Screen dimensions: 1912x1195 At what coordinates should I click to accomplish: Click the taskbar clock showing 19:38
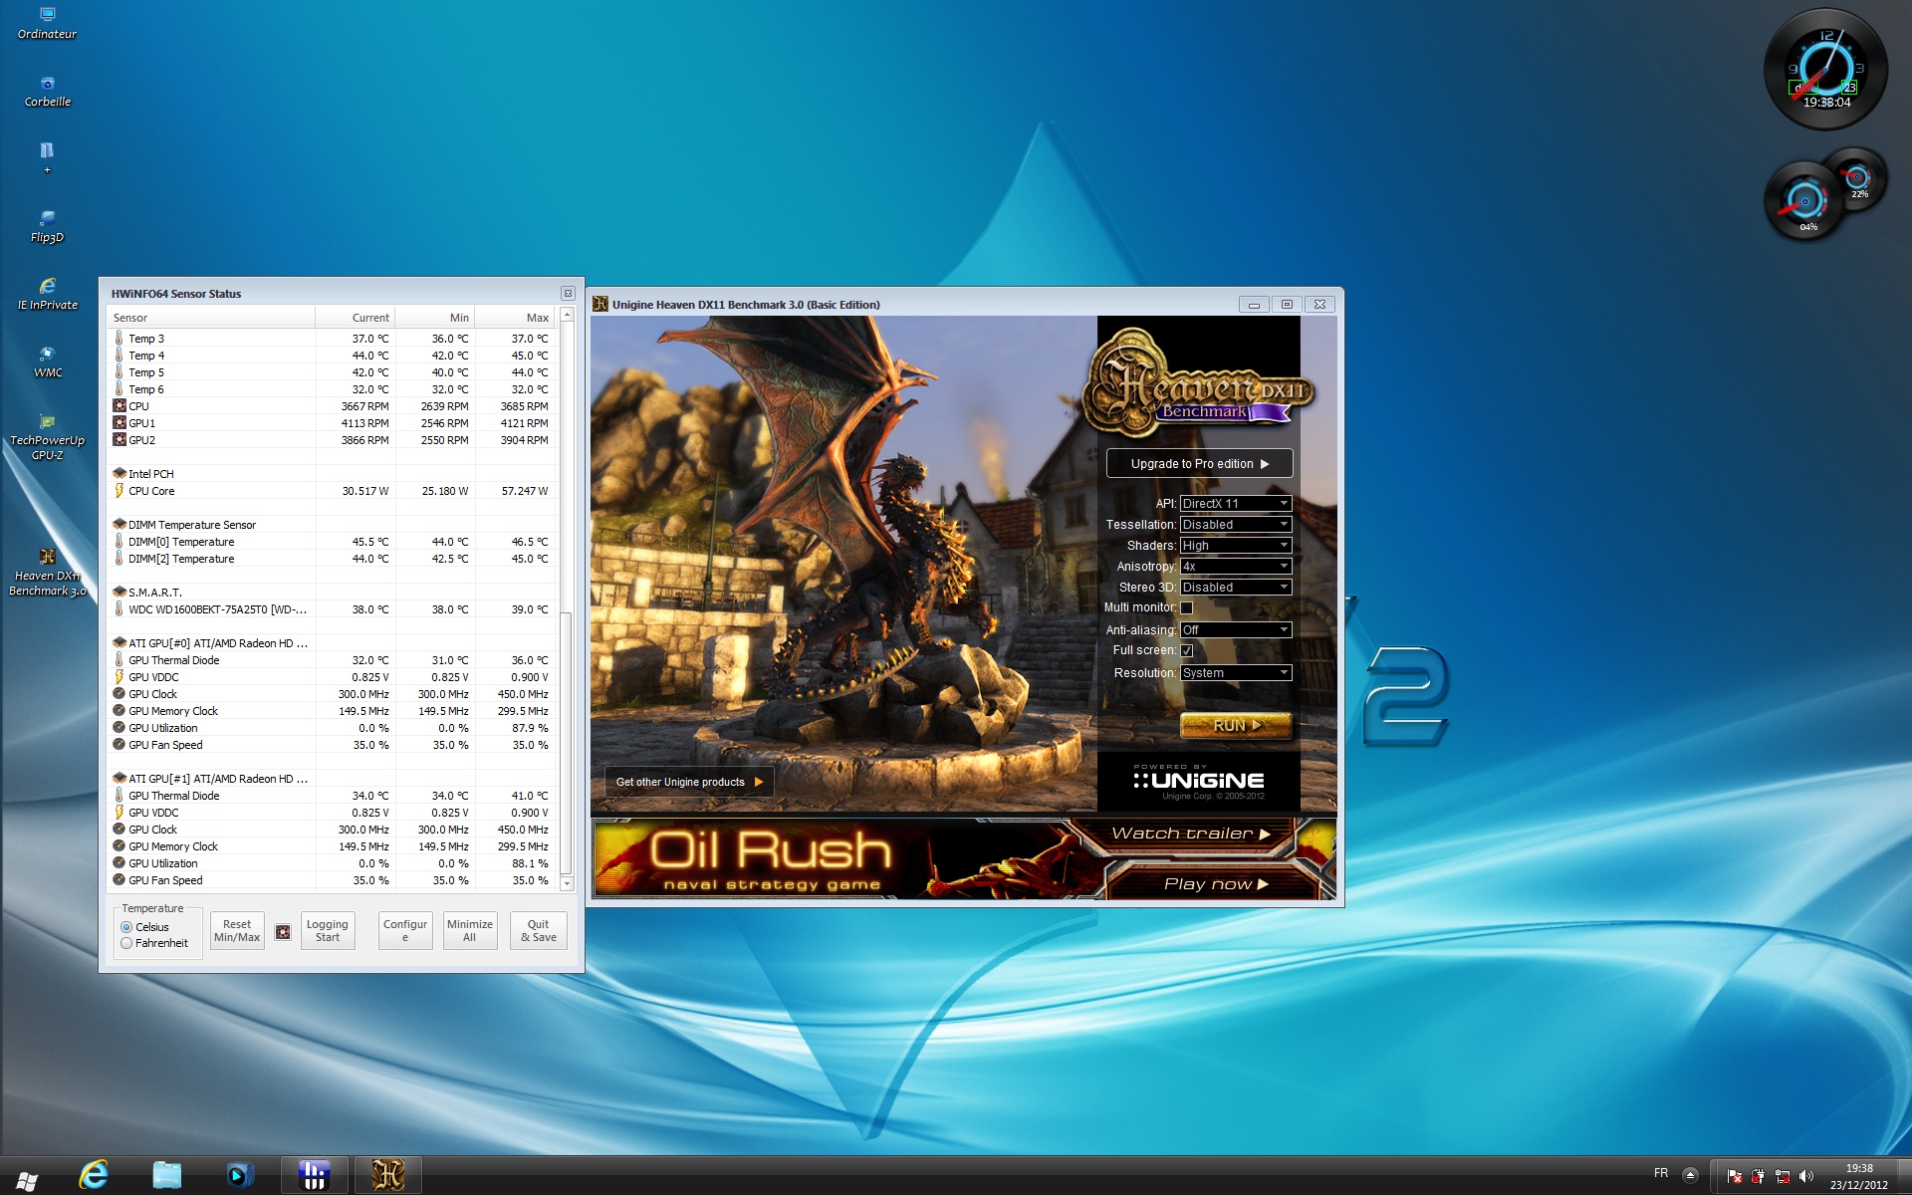tap(1858, 1176)
